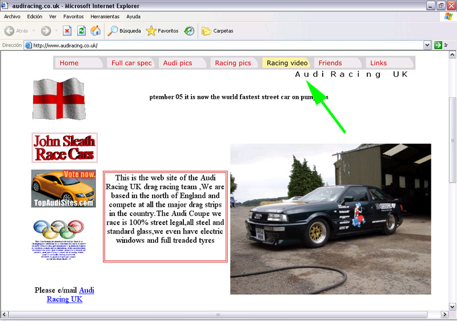The height and width of the screenshot is (321, 457).
Task: Select the Full car spec tab
Action: point(131,63)
